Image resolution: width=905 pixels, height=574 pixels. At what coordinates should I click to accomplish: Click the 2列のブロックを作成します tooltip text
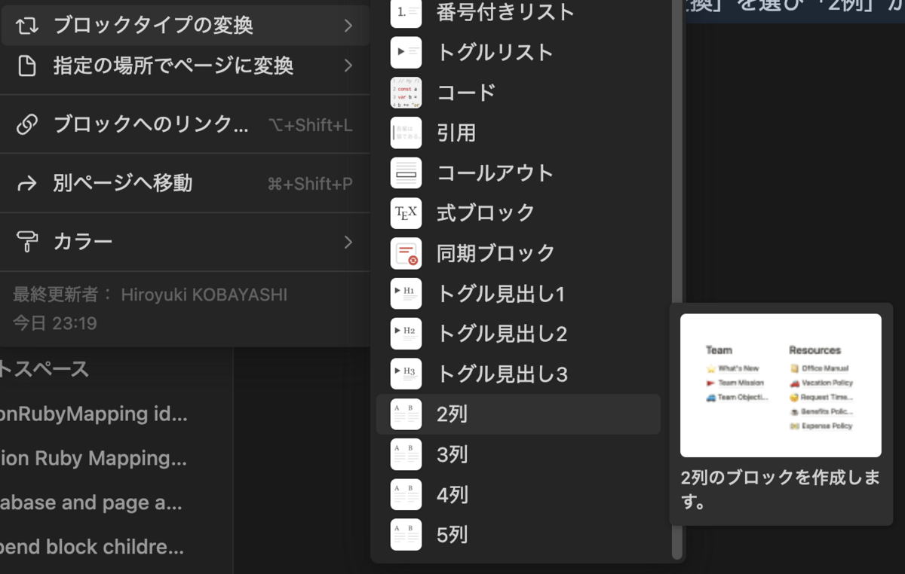tap(780, 490)
